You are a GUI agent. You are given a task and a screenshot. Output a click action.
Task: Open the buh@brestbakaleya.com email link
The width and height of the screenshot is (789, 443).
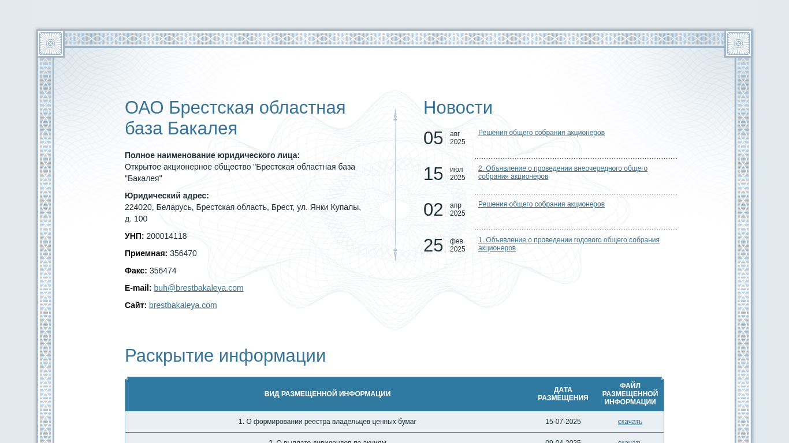tap(198, 288)
